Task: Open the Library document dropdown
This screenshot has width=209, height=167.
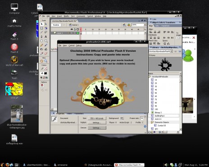Action: click(x=172, y=51)
